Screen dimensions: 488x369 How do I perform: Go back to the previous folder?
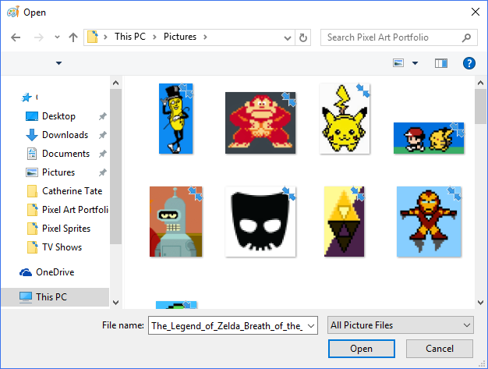click(16, 37)
